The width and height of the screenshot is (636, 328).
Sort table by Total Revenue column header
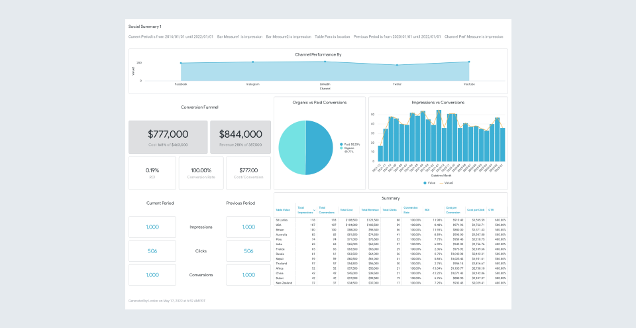coord(370,210)
